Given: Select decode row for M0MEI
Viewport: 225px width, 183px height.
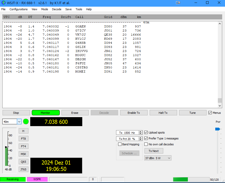Looking at the screenshot, I should coord(72,72).
